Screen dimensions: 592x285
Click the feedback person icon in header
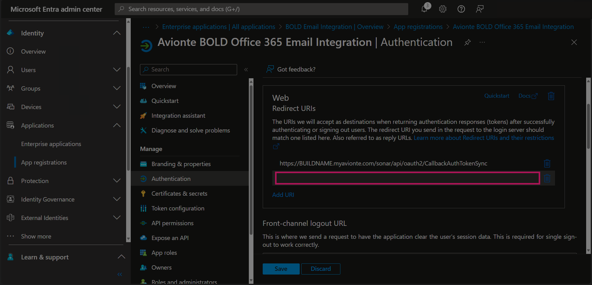480,9
